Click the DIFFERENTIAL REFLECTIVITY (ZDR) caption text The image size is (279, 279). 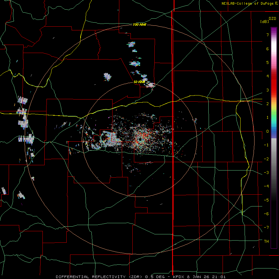(99, 277)
